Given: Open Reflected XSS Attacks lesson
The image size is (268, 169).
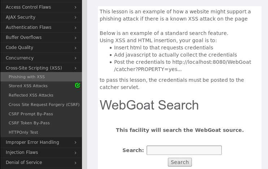Looking at the screenshot, I should click(x=31, y=95).
